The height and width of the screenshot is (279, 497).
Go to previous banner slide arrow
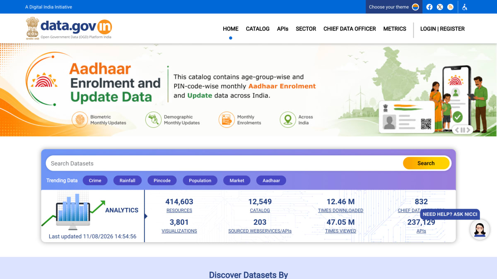click(457, 130)
